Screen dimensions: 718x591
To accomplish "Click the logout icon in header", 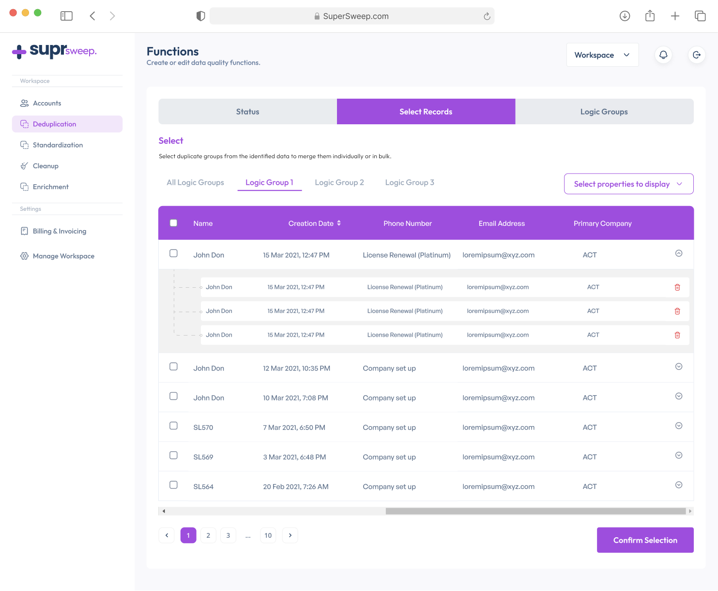I will point(696,55).
